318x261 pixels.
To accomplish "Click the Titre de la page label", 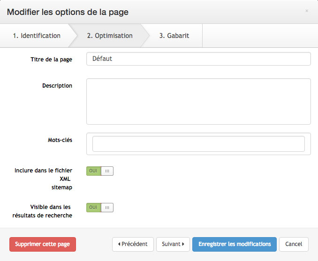I will point(51,60).
